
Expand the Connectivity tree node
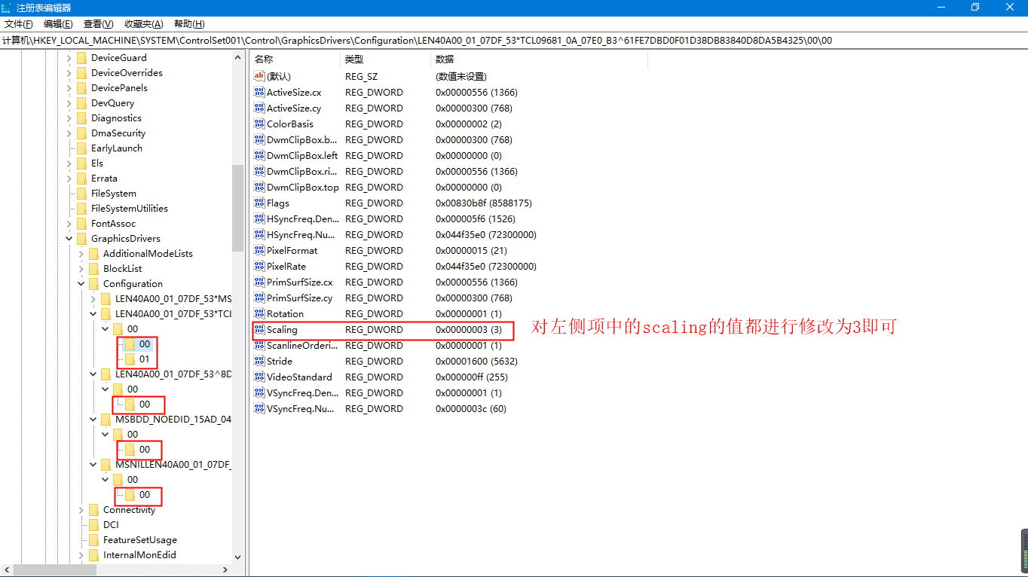[81, 510]
